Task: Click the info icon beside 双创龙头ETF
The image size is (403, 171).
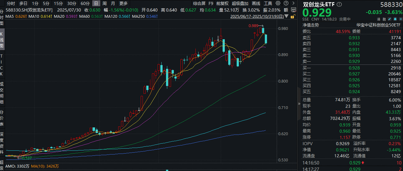Action: click(x=340, y=5)
